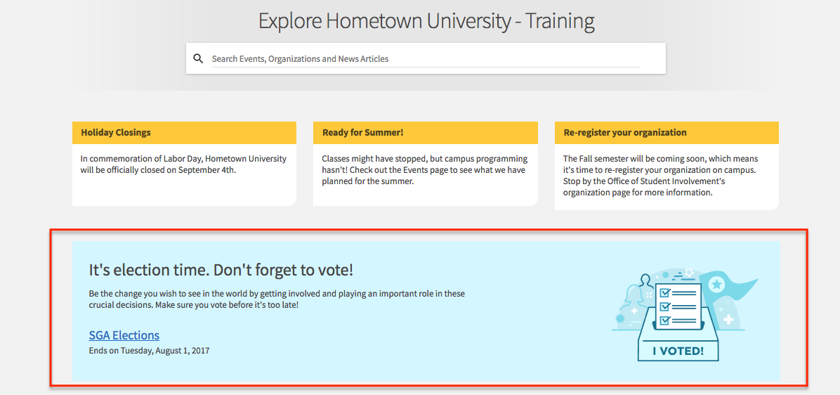
Task: Click the Office of Student Involvement announcement text
Action: 661,176
